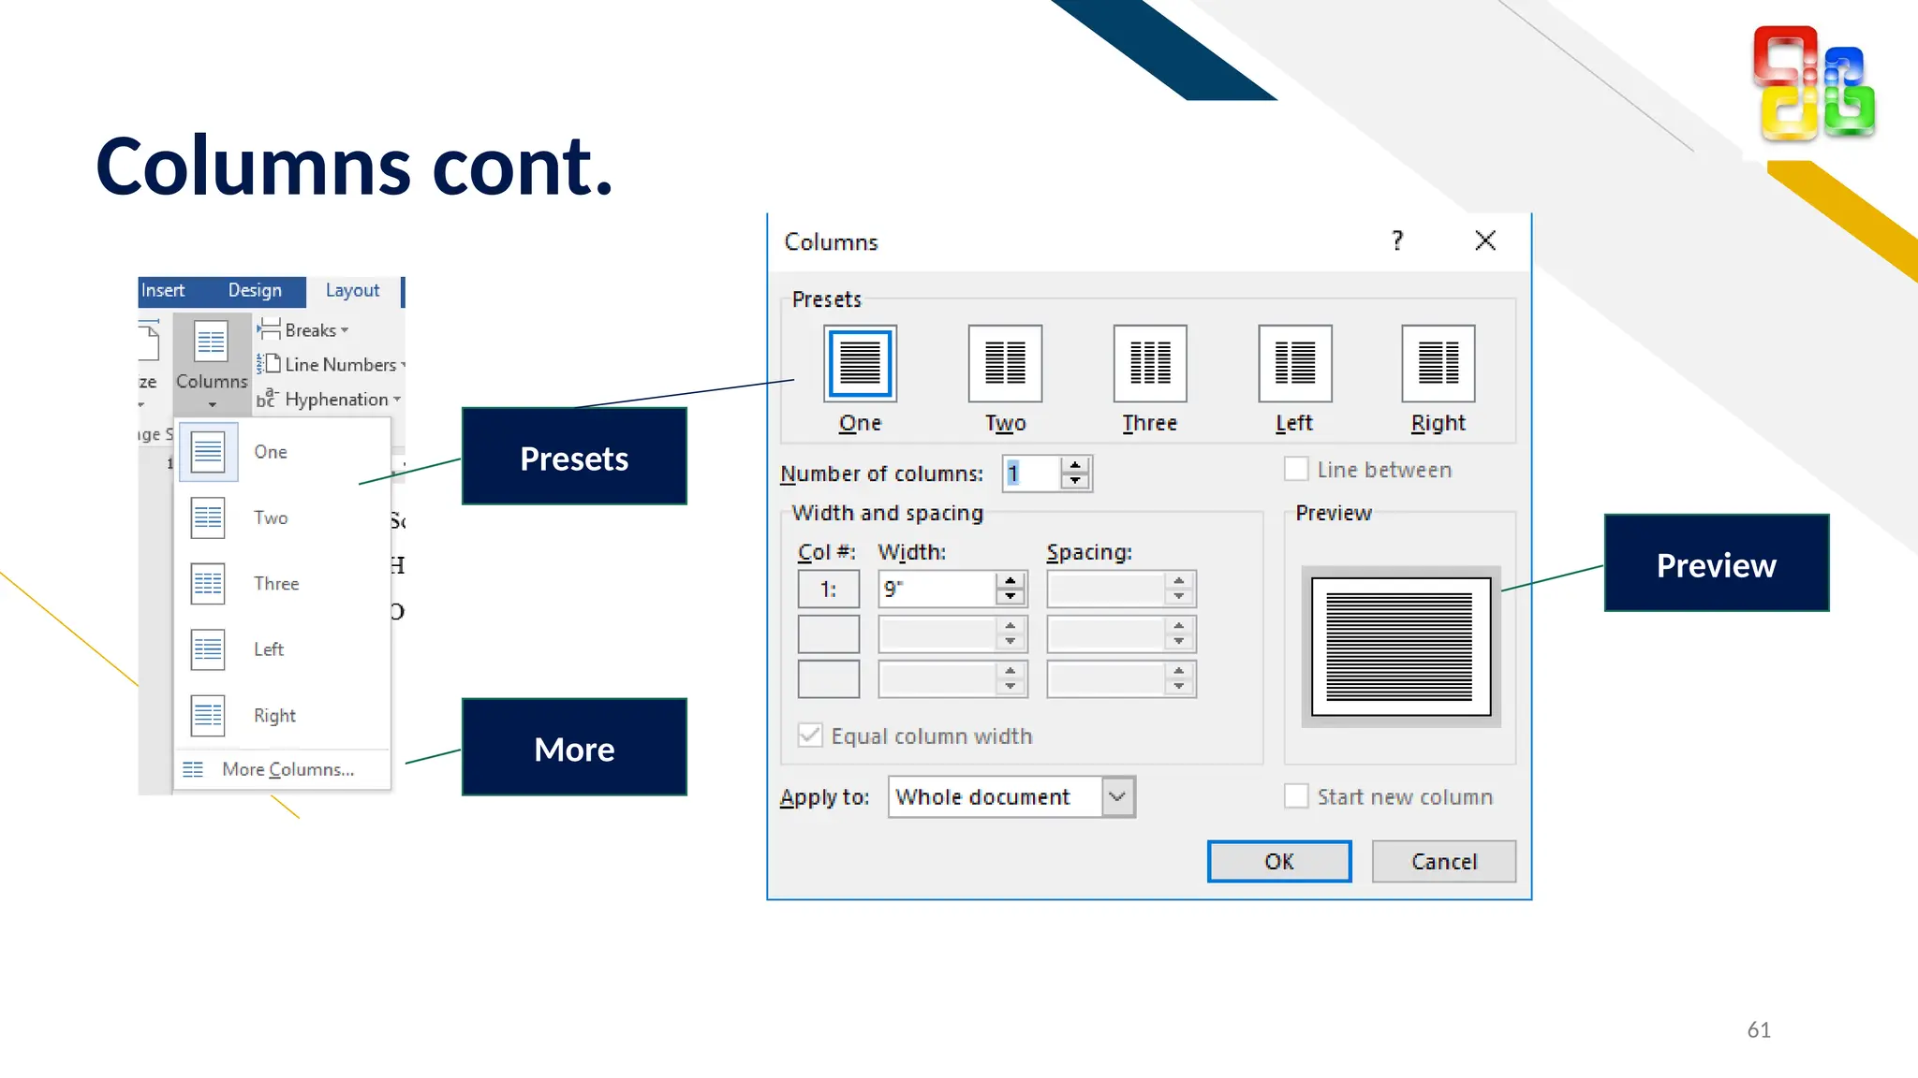1918x1078 pixels.
Task: Click the Number of columns input field
Action: coord(1032,473)
